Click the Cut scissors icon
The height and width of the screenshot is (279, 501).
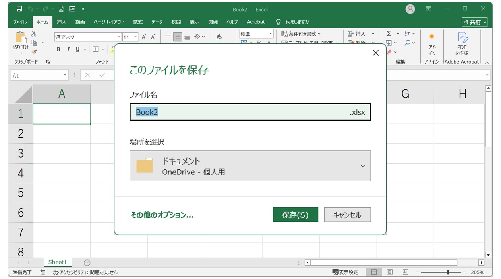(x=34, y=34)
